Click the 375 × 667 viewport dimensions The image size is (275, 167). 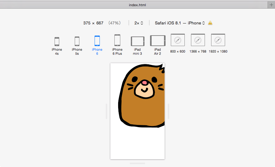click(93, 23)
